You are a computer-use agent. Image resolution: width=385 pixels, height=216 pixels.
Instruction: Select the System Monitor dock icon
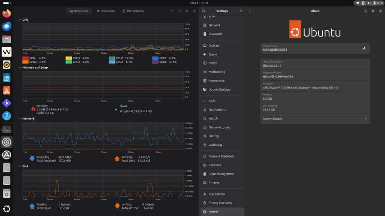tap(7, 129)
